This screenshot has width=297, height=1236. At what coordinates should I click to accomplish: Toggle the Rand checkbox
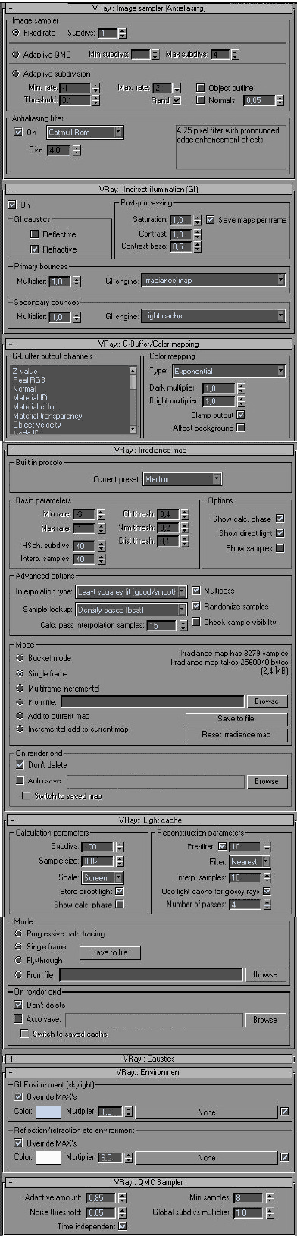coord(177,100)
